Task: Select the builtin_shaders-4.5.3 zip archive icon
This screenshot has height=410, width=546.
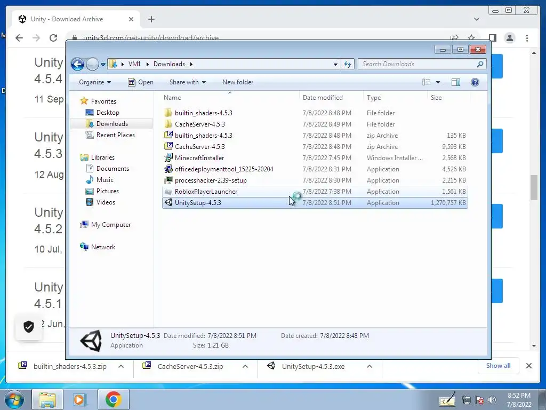Action: tap(168, 135)
